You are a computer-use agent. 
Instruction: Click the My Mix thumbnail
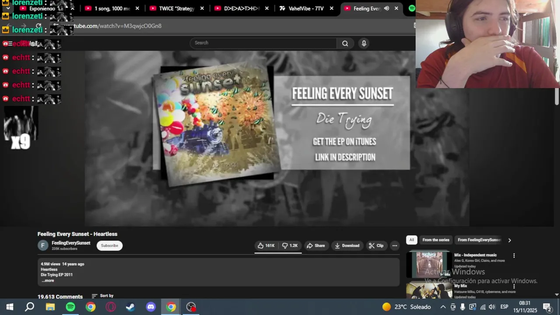click(429, 290)
